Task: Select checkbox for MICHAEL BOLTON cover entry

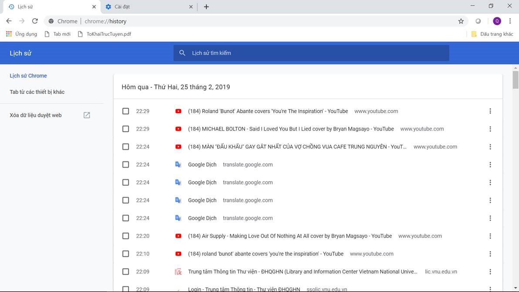Action: [x=126, y=129]
